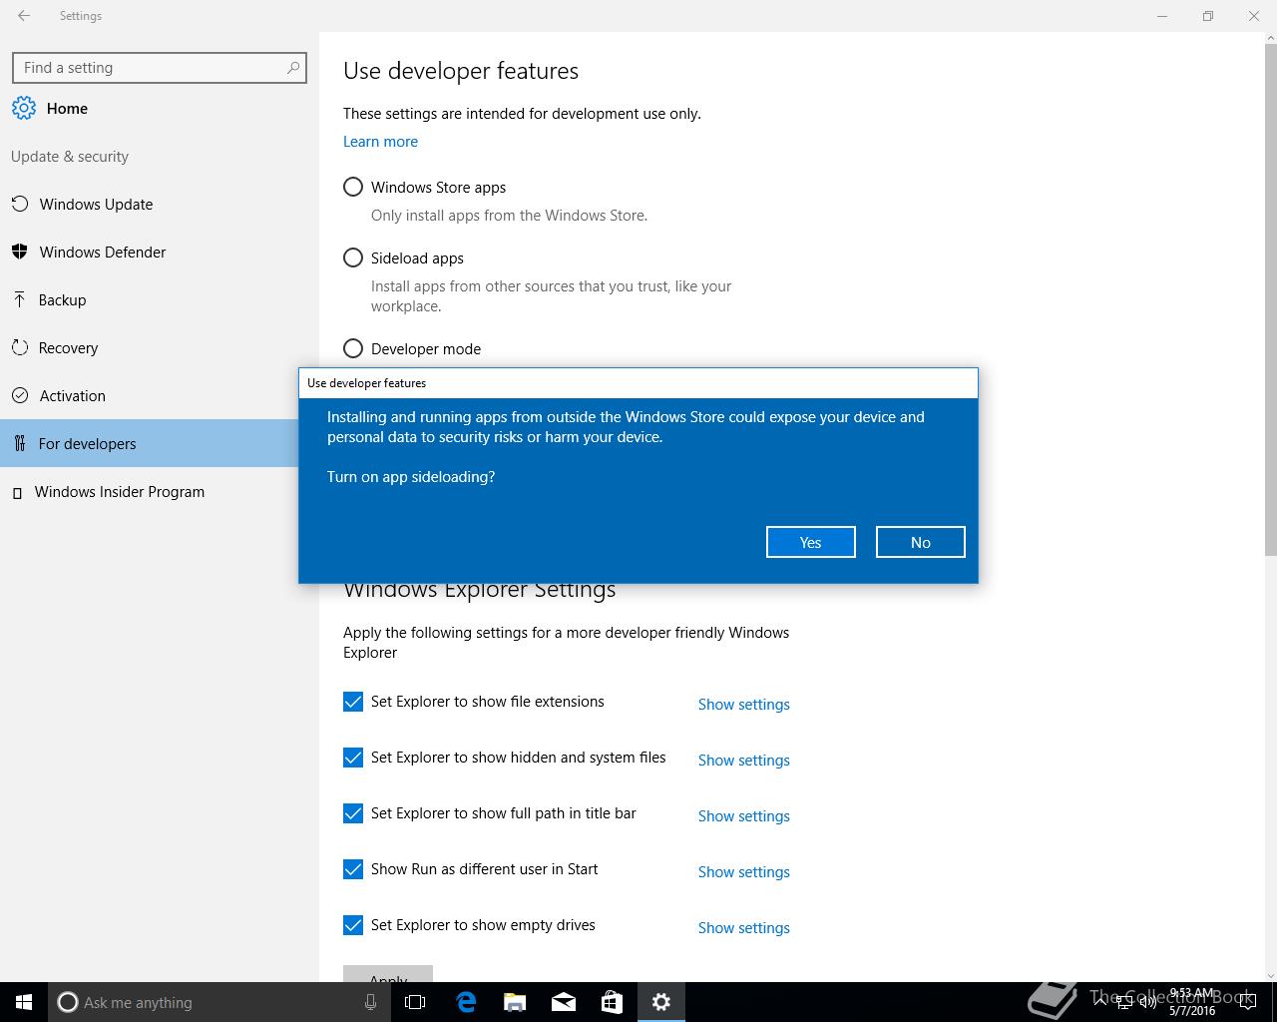The height and width of the screenshot is (1022, 1277).
Task: Click the Home gear icon
Action: click(x=24, y=109)
